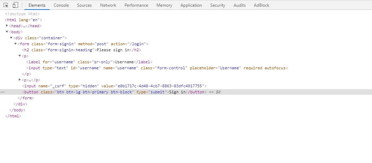
Task: Click the closing /p tag line
Action: [x=27, y=74]
